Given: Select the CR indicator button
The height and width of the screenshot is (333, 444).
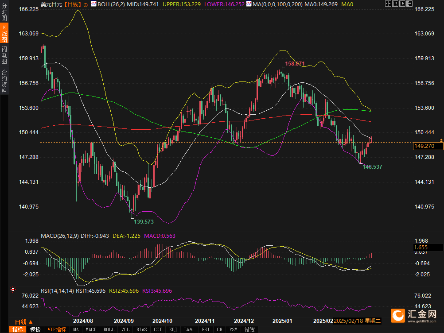Looking at the screenshot, I should point(219,329).
